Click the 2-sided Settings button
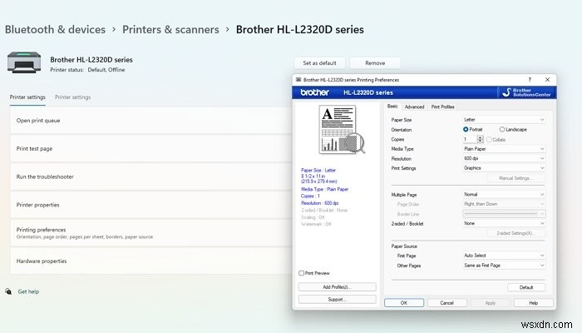The image size is (582, 333). tap(516, 233)
